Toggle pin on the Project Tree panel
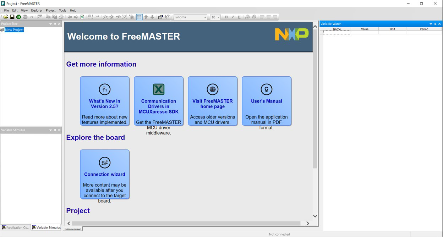The height and width of the screenshot is (237, 443). (55, 24)
